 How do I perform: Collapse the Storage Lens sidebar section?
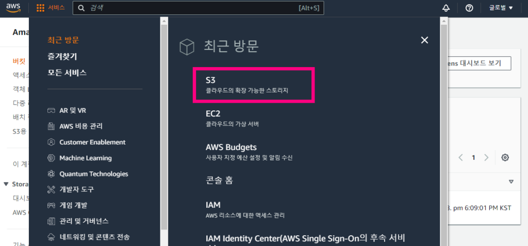6,184
